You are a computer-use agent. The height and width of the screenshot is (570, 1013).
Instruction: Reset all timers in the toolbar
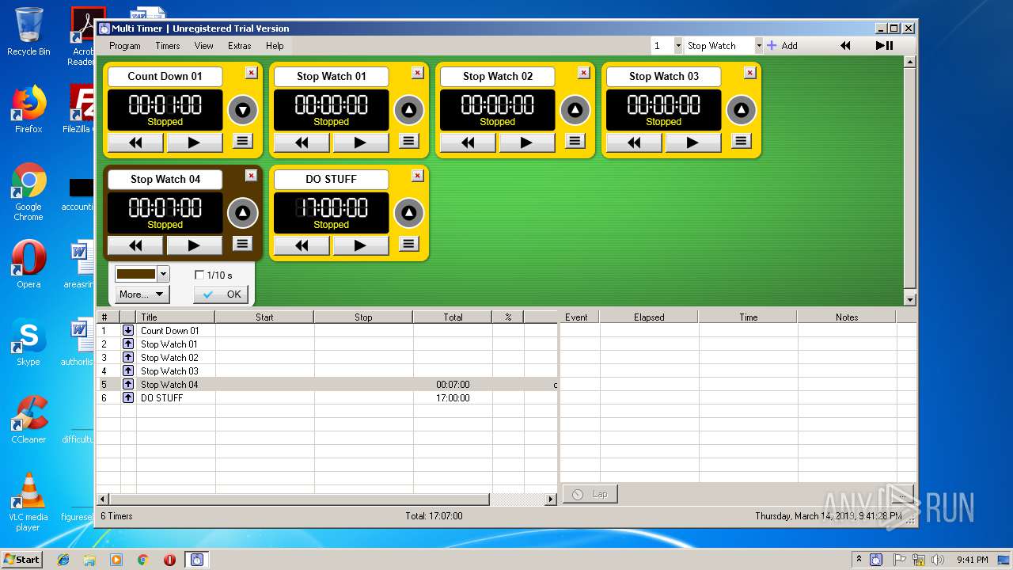pos(845,46)
